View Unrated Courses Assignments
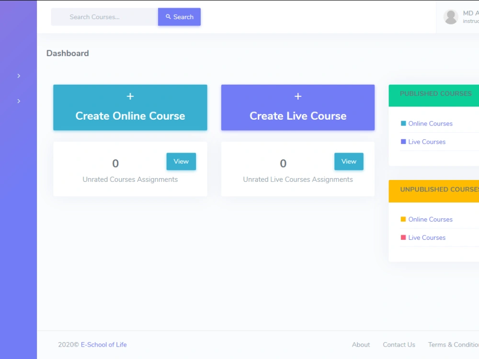Image resolution: width=479 pixels, height=359 pixels. click(x=181, y=161)
